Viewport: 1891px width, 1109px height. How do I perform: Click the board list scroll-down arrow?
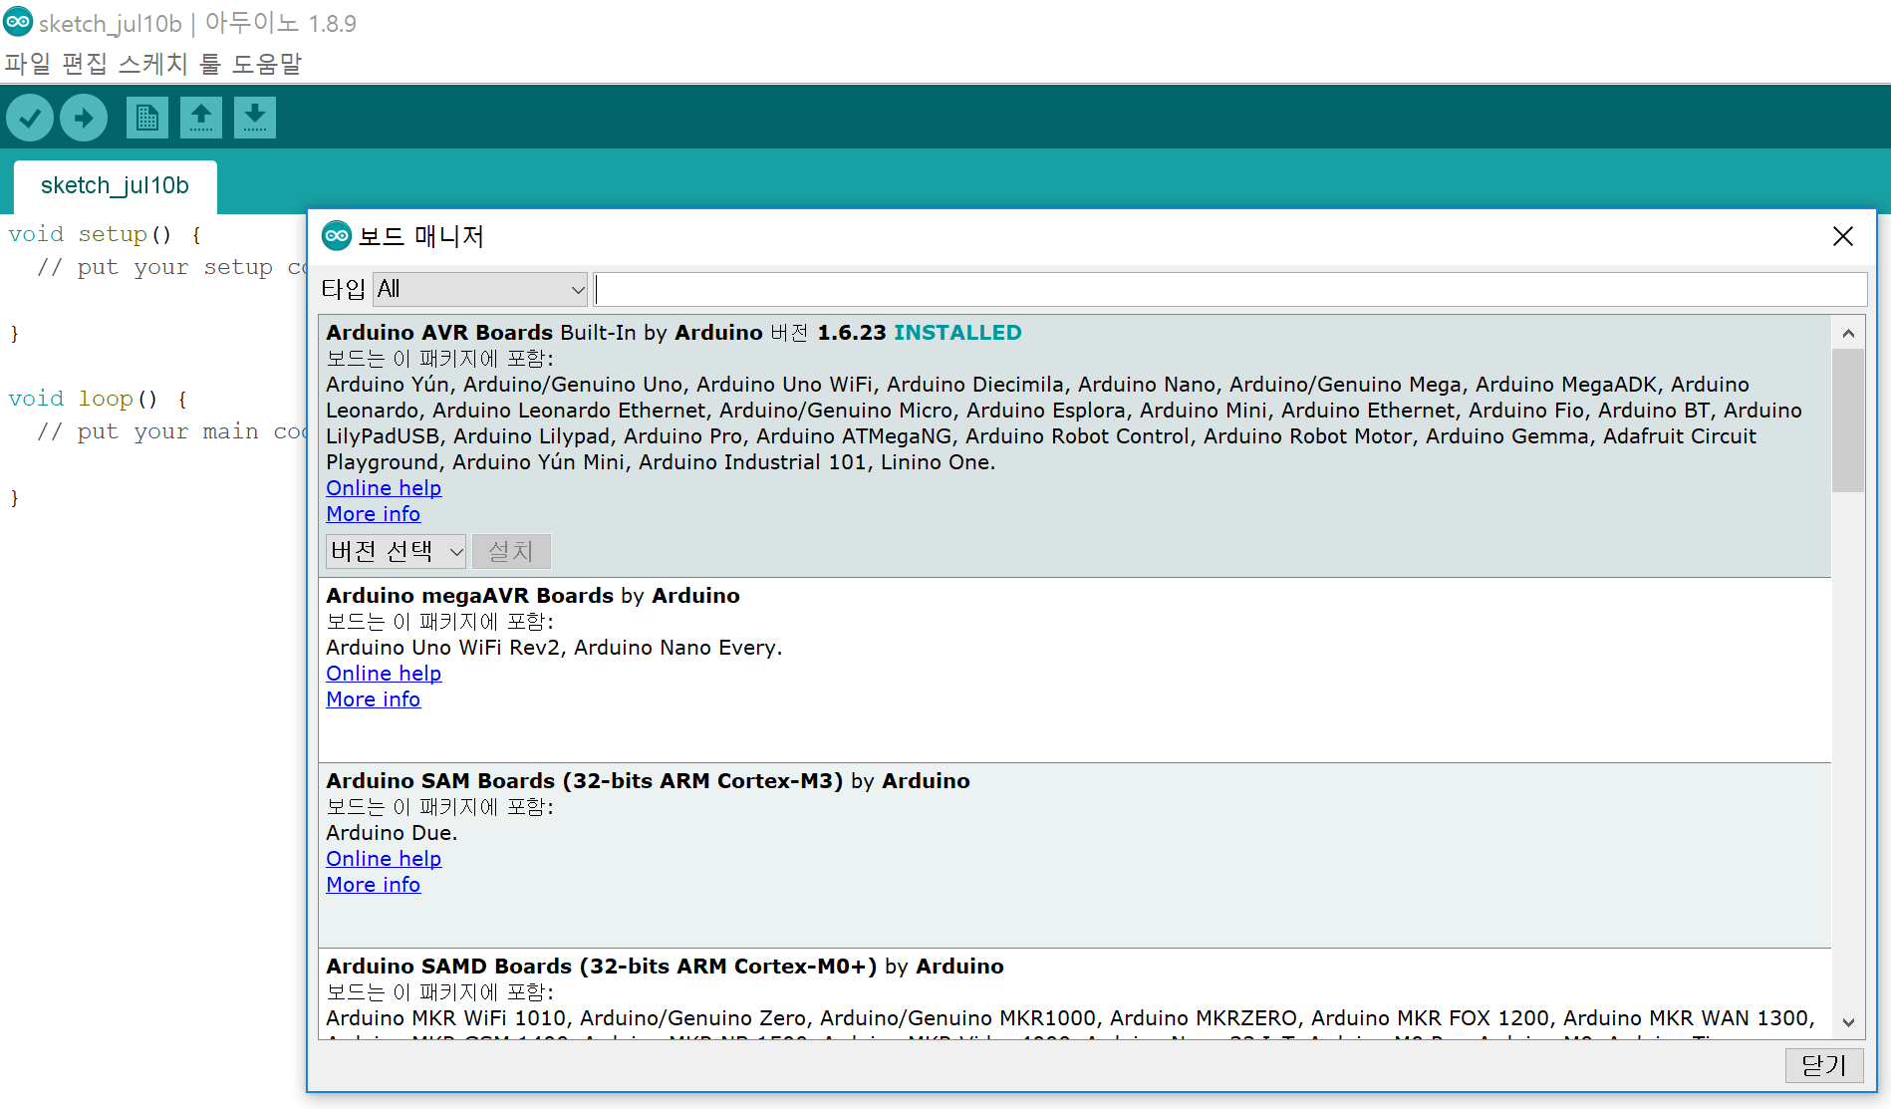click(x=1848, y=1022)
